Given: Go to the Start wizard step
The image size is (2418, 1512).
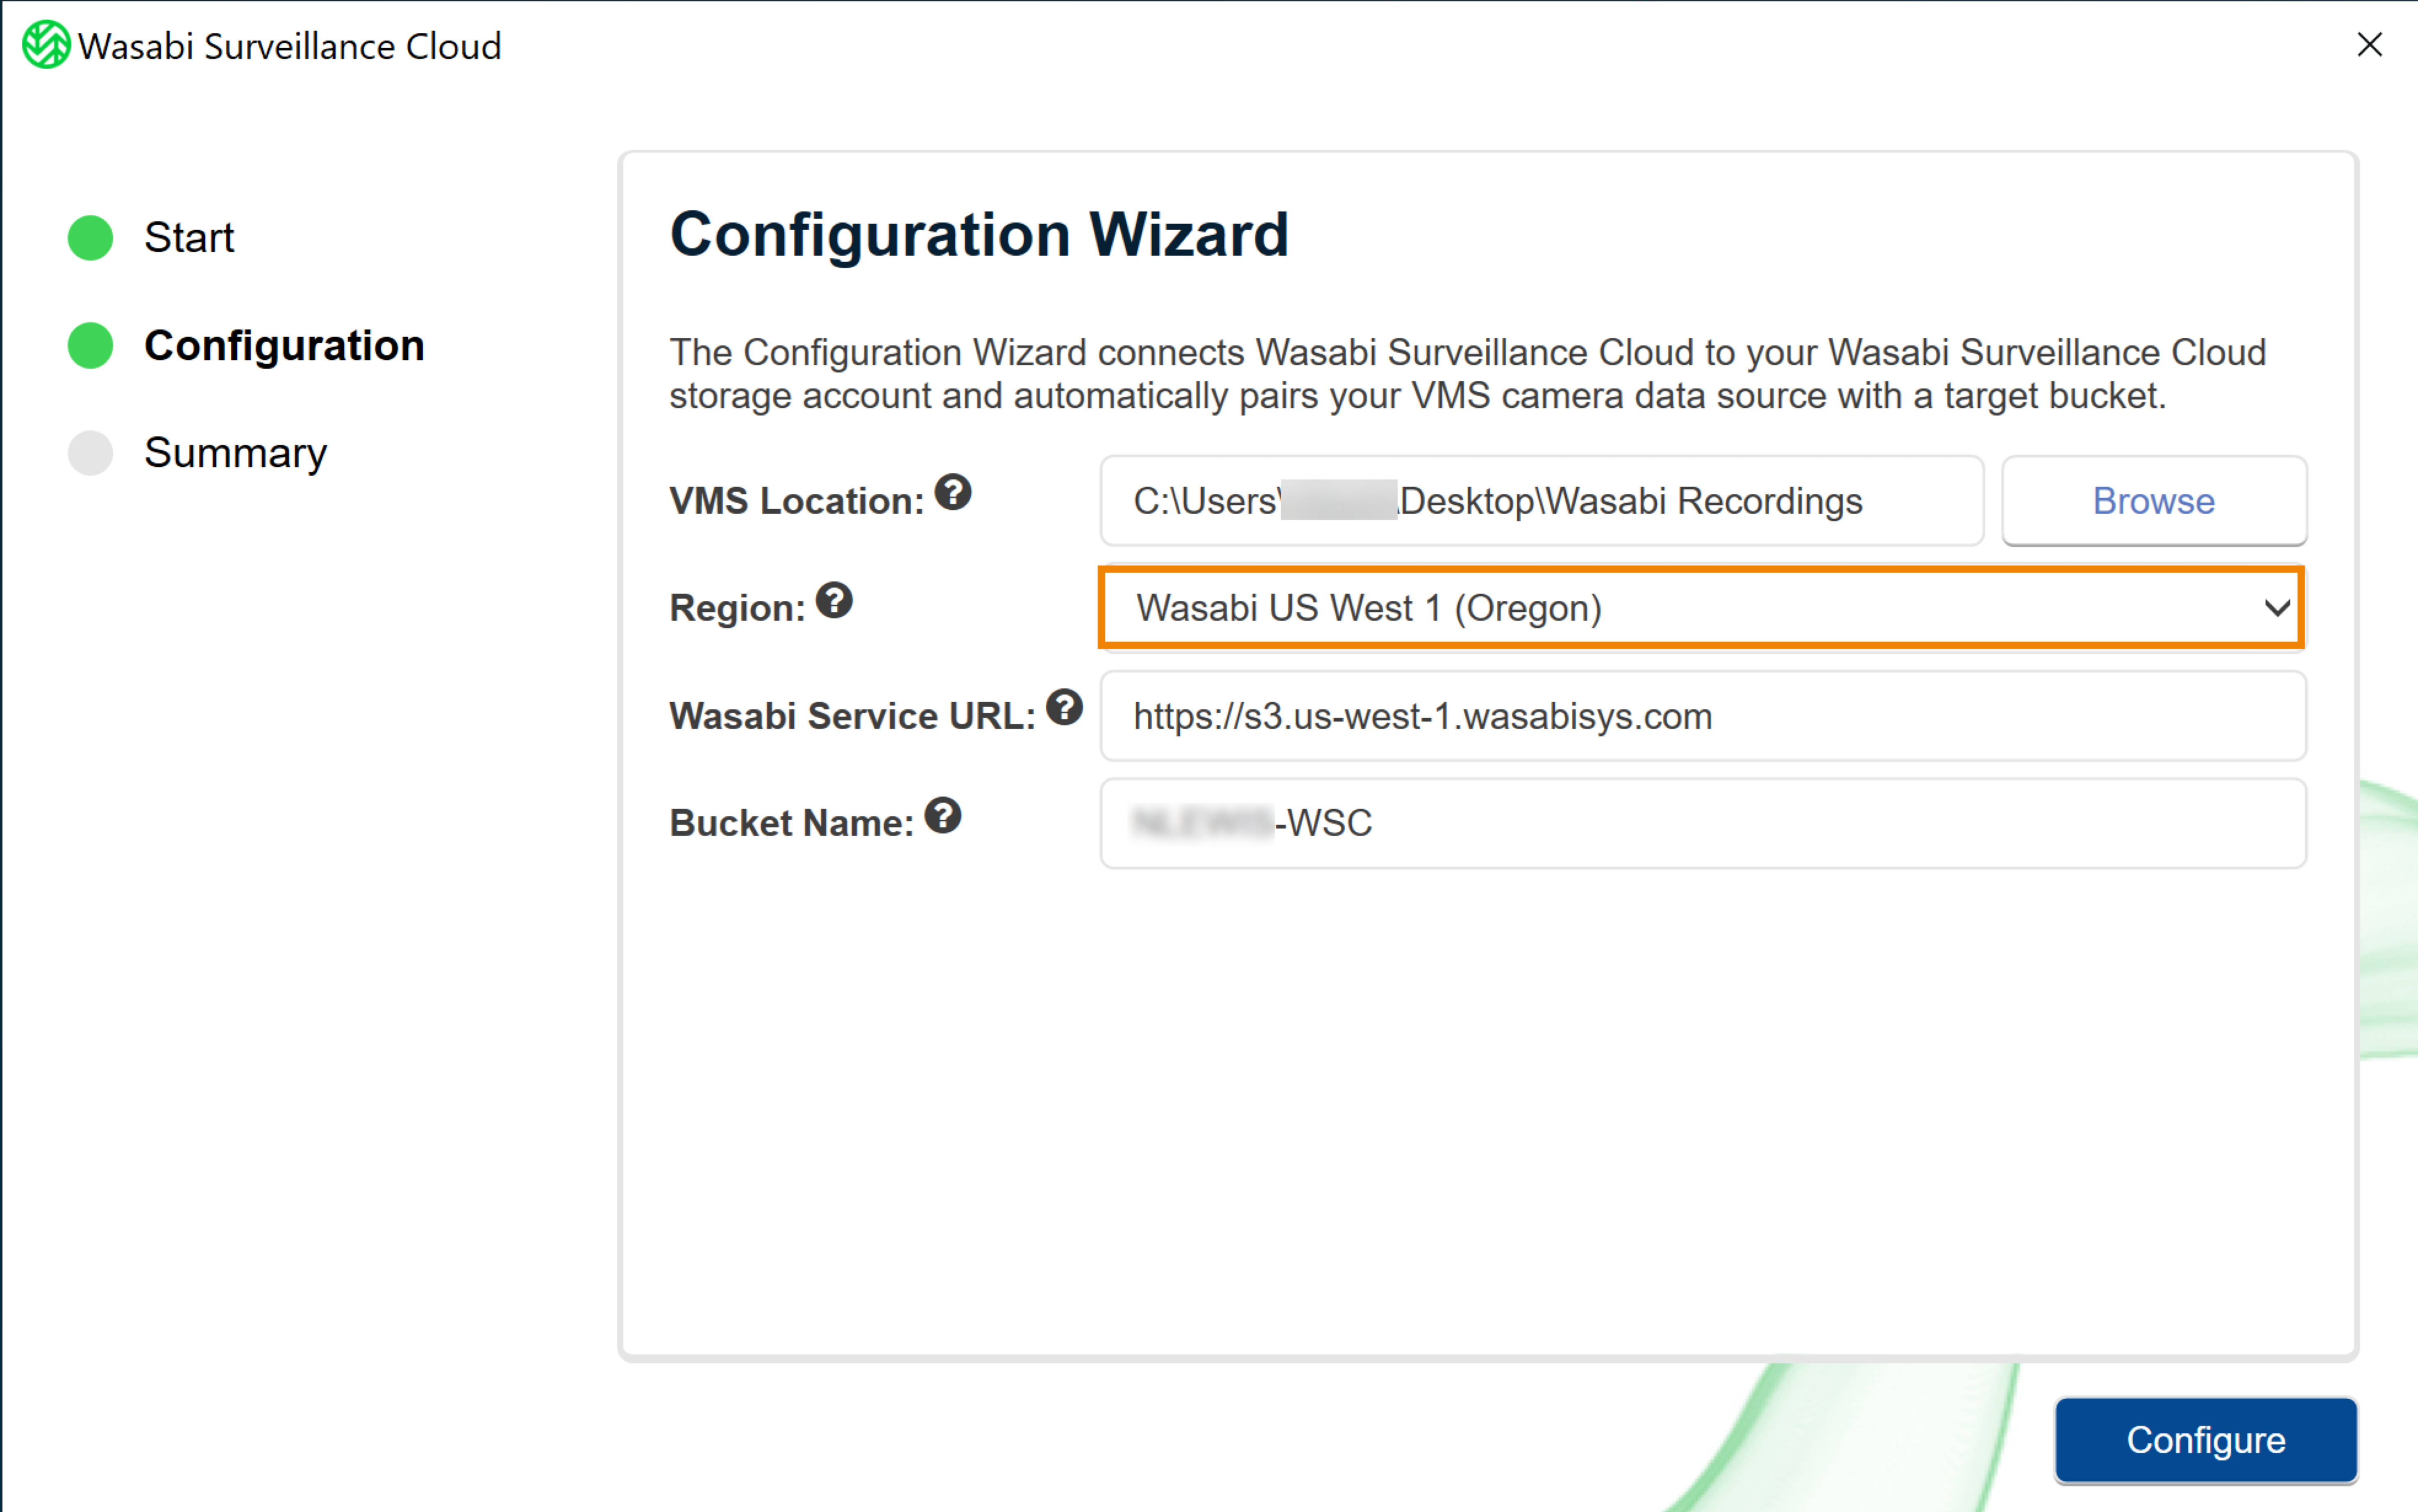Looking at the screenshot, I should [x=189, y=238].
